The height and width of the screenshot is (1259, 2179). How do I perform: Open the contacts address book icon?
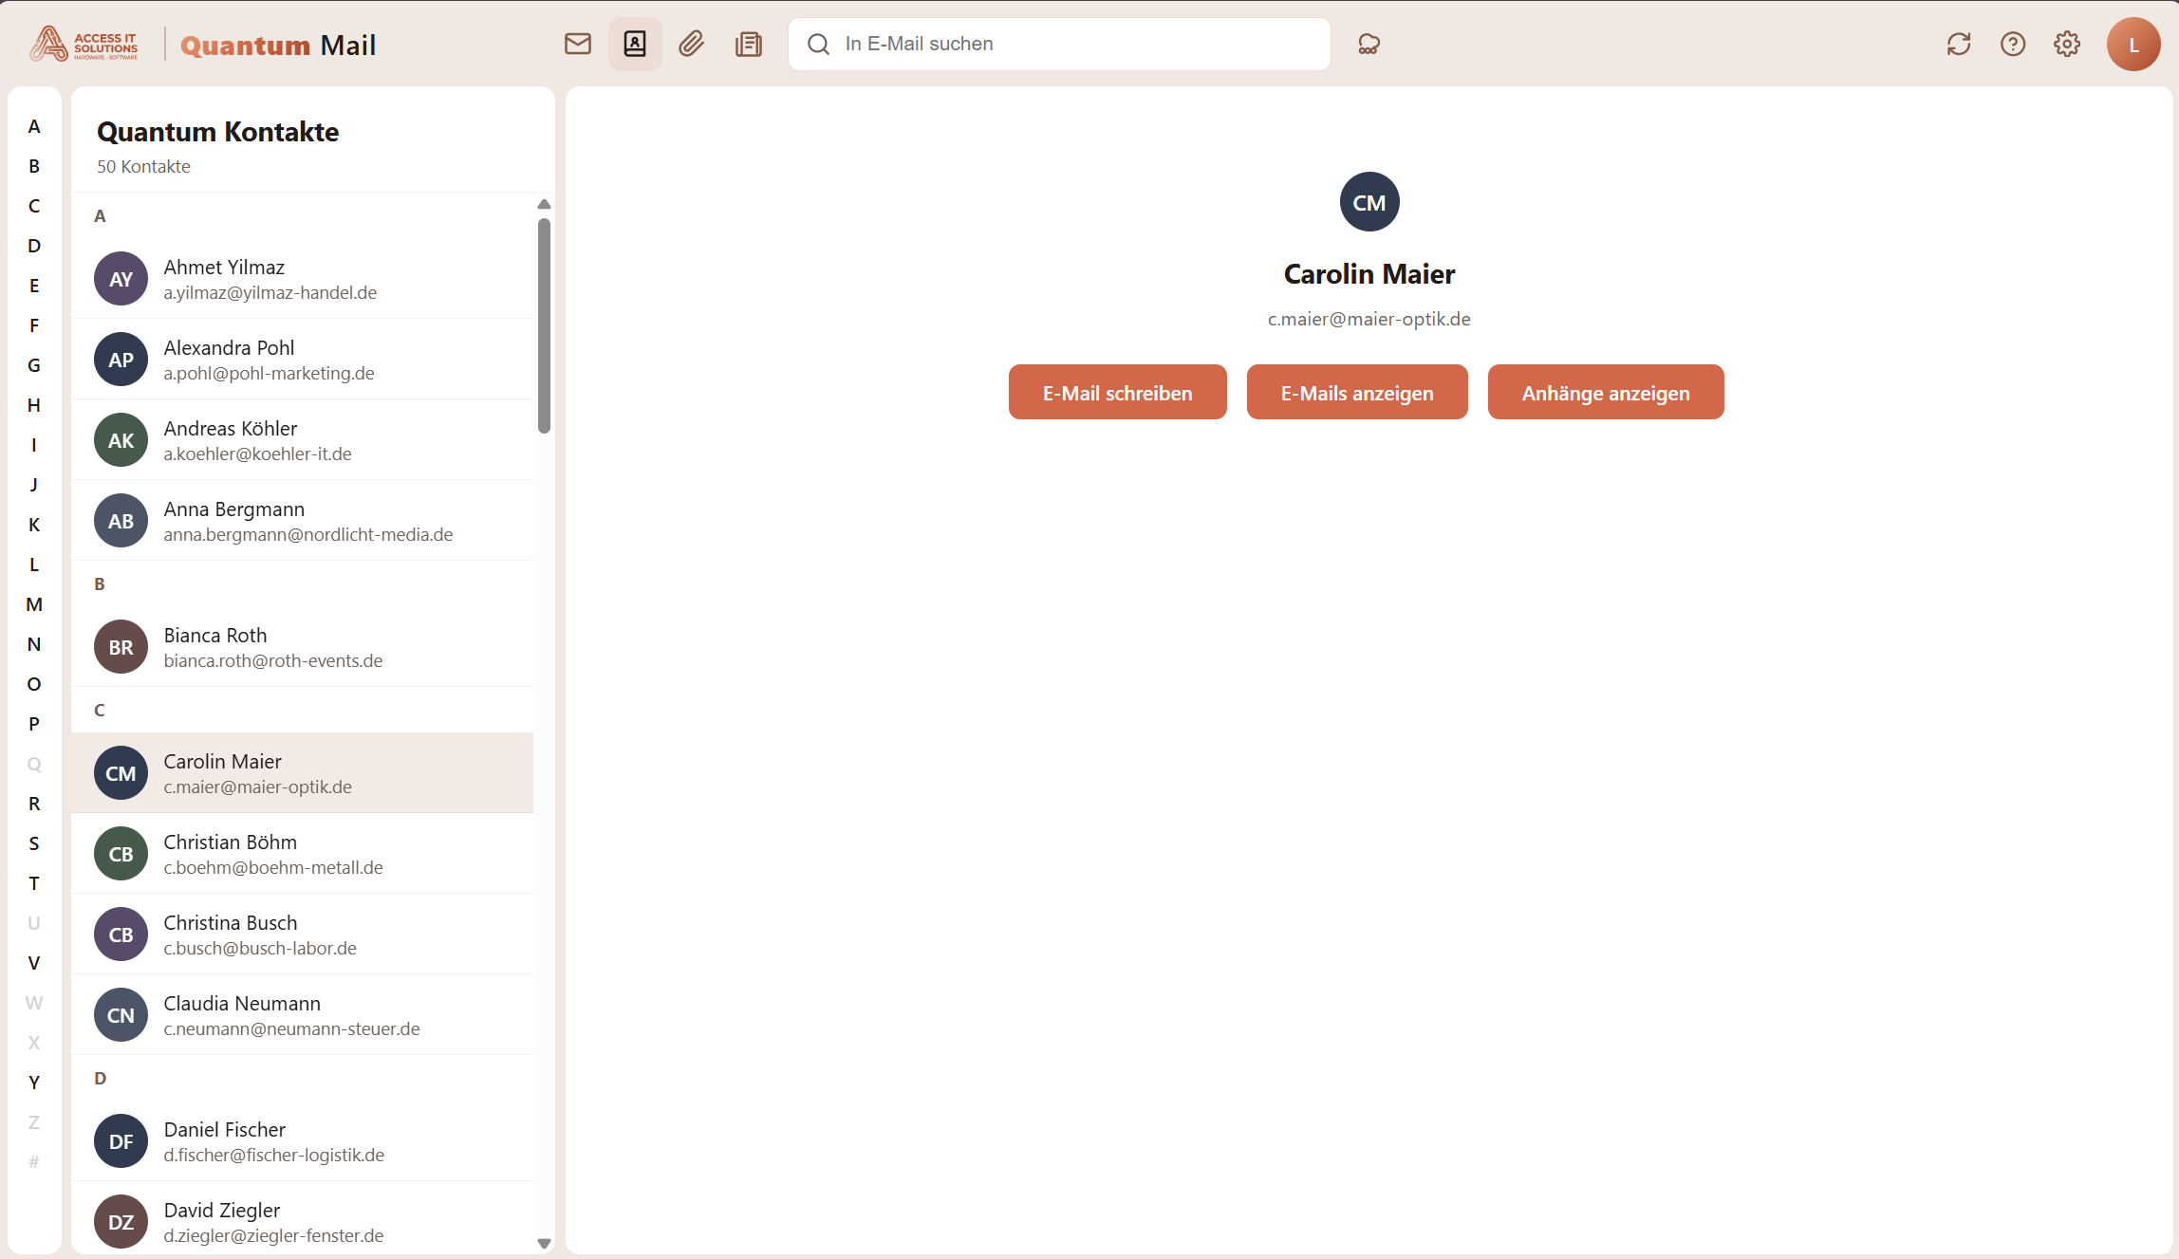[x=635, y=44]
